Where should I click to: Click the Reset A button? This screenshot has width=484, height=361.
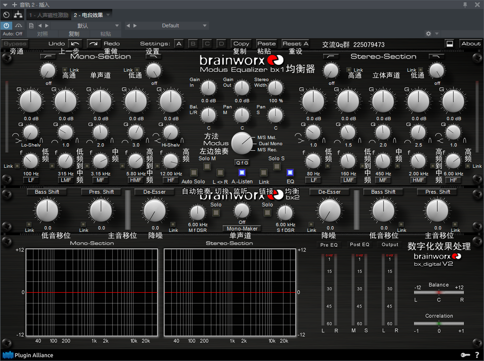point(295,44)
